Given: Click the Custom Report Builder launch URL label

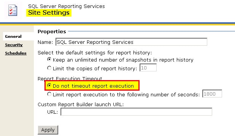Looking at the screenshot, I should click(81, 104).
